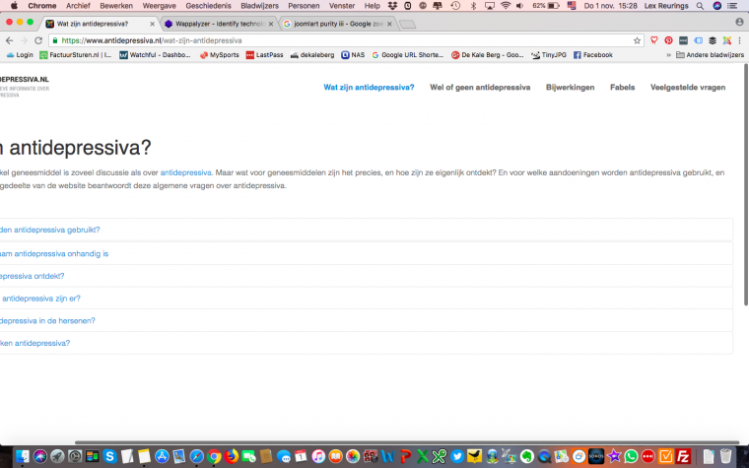The image size is (749, 468).
Task: Open the Bewerken menu
Action: tap(116, 6)
